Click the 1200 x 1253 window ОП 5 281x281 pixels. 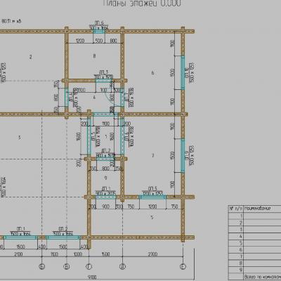152,197
